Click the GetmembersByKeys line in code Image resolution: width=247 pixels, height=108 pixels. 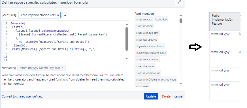tap(42, 31)
